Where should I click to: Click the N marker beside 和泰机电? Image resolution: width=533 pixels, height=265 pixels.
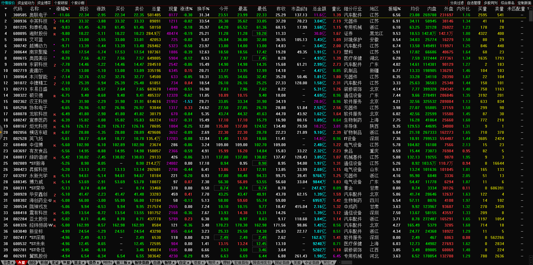tap(55, 28)
